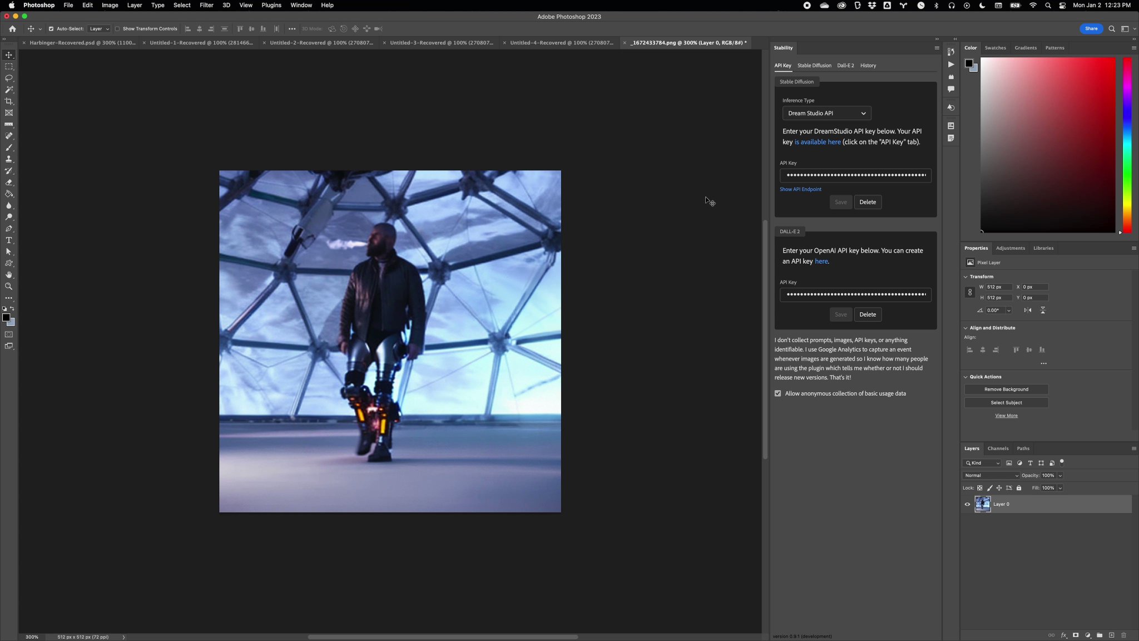Screen dimensions: 1139x641
Task: Collapse the Quick Actions section
Action: 965,377
